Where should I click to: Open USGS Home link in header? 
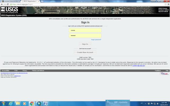click(163, 8)
